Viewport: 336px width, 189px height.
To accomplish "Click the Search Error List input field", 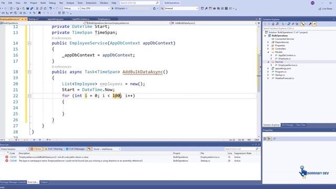I will click(x=240, y=149).
